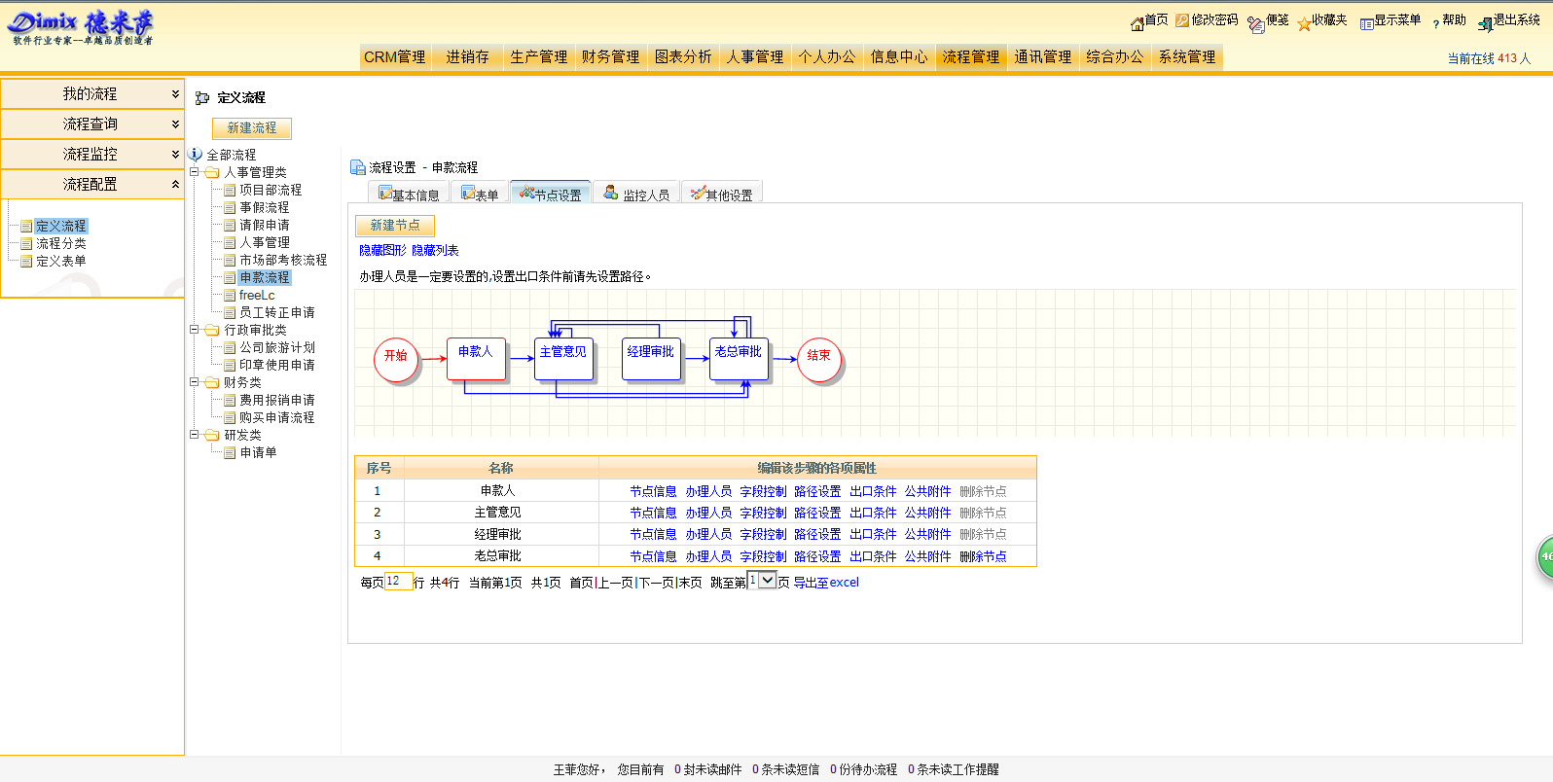Screen dimensions: 1553x782
Task: Select 市场部考核流程 in process tree
Action: pyautogui.click(x=283, y=260)
